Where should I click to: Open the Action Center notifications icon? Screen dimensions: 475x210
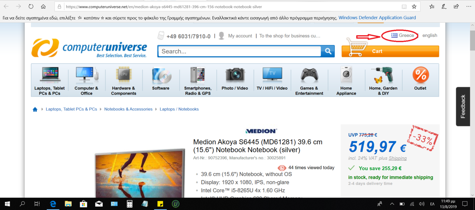click(465, 204)
